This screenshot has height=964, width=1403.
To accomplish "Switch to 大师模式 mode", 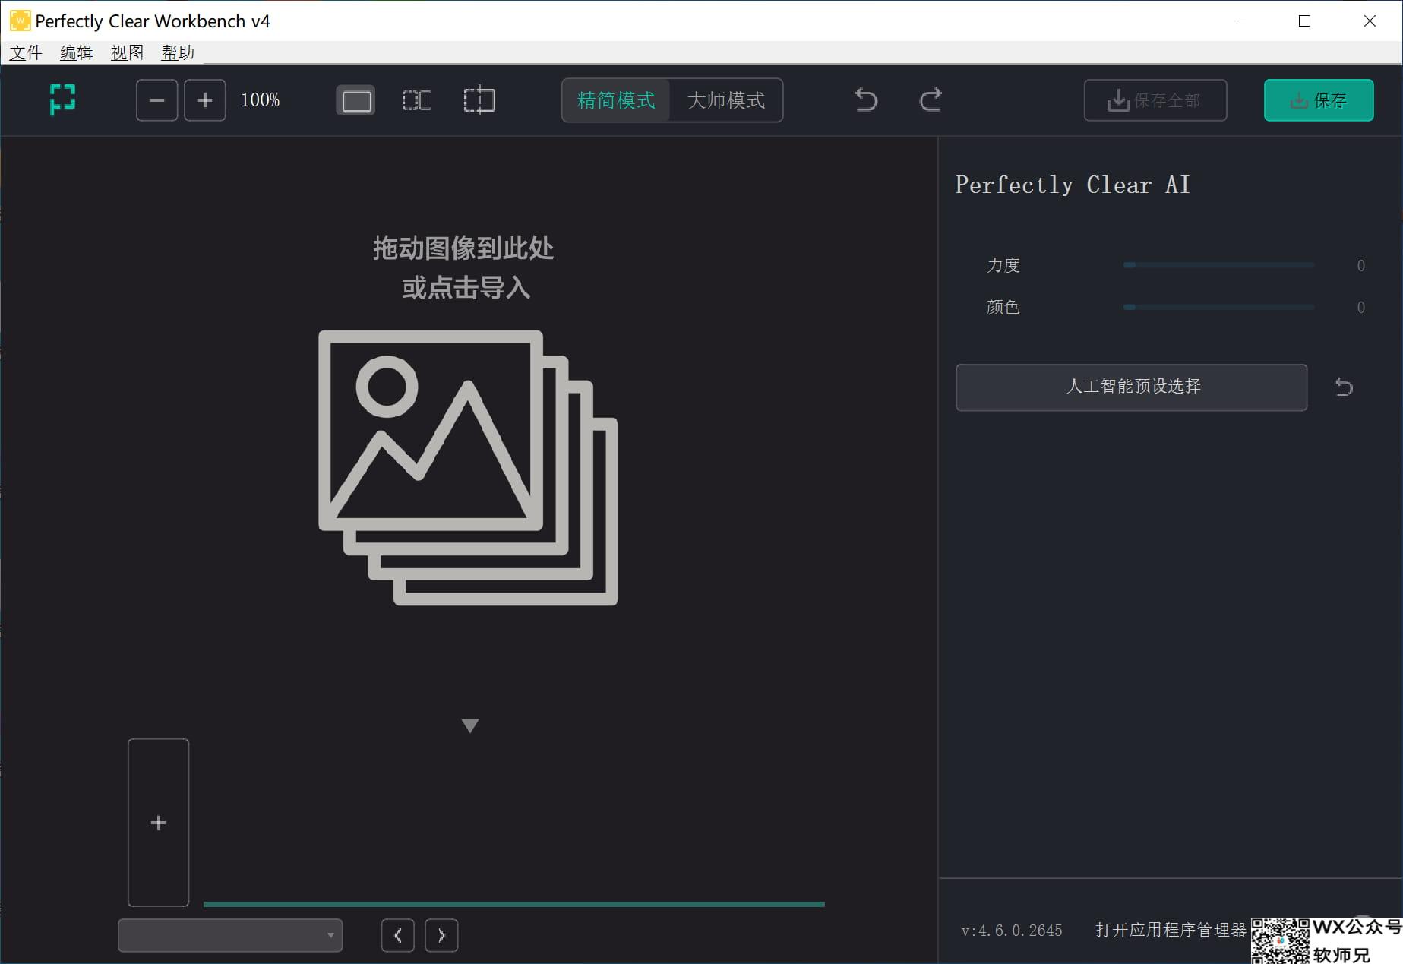I will pos(725,100).
